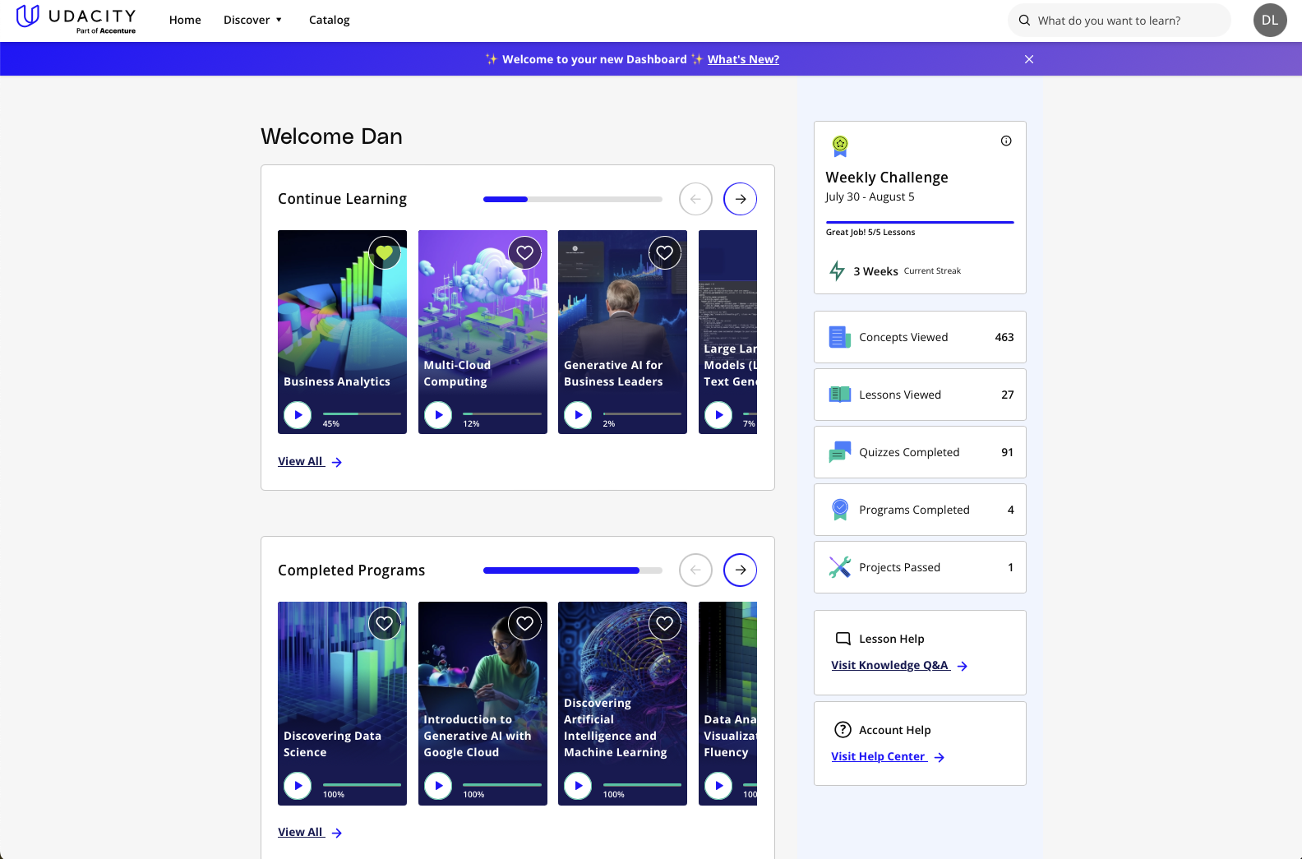The image size is (1302, 859).
Task: Click the Weekly Challenge badge icon
Action: [x=840, y=146]
